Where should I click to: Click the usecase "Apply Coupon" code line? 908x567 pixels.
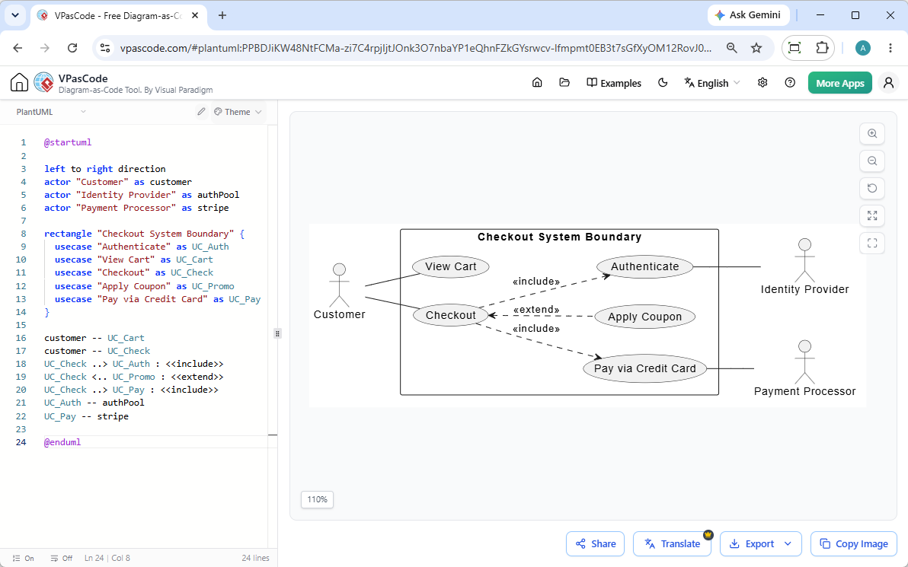coord(144,286)
